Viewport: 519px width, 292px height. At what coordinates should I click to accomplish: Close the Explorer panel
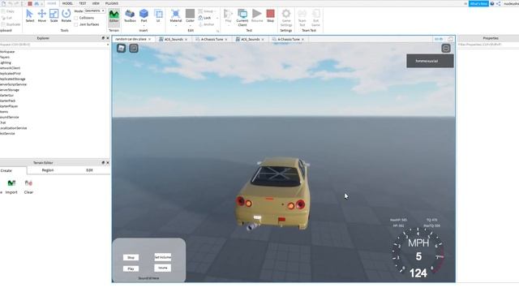(108, 38)
